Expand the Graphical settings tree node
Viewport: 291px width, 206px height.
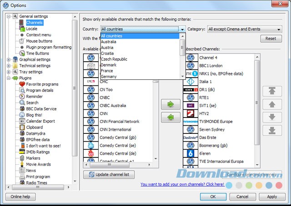coord(9,59)
